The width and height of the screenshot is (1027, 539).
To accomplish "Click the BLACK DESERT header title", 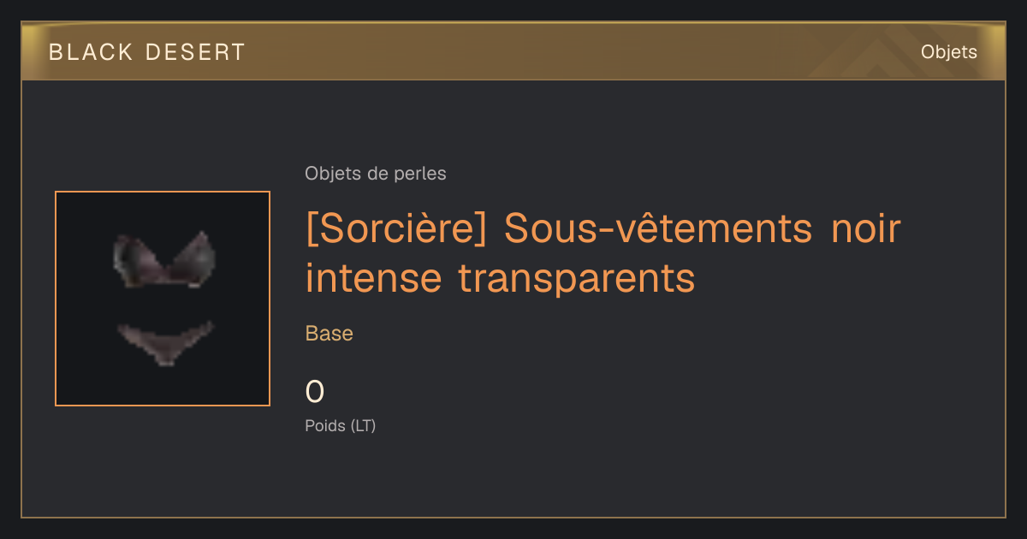I will coord(147,52).
